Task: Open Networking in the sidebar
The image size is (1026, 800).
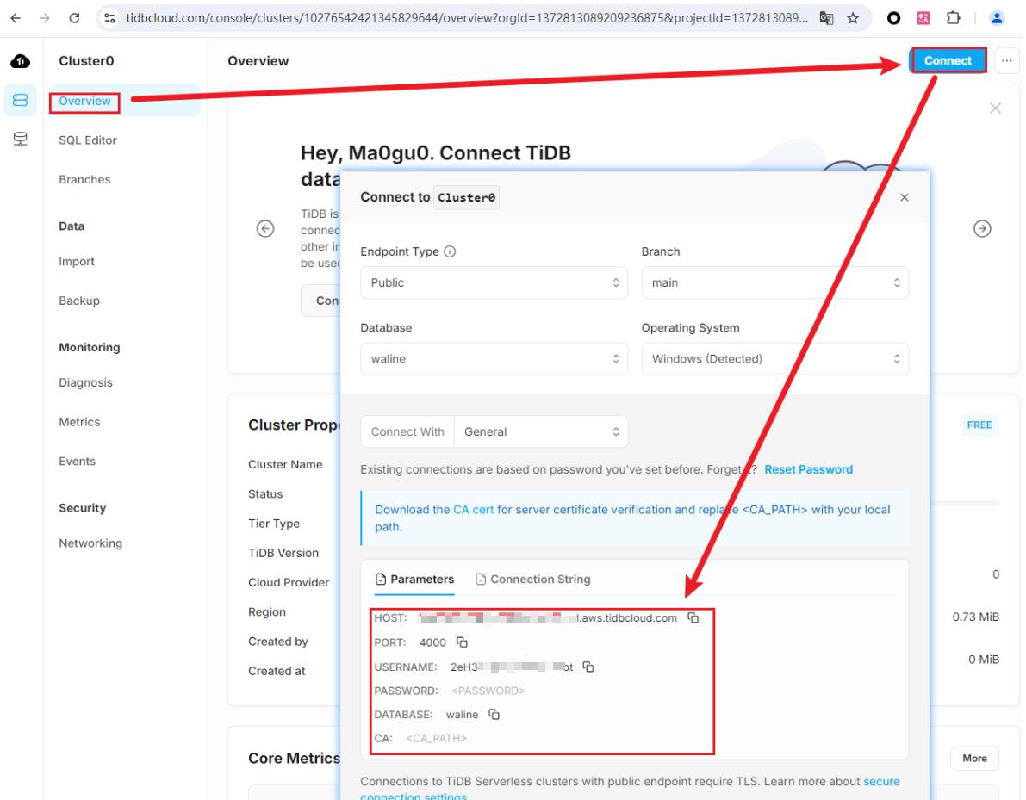Action: [90, 543]
